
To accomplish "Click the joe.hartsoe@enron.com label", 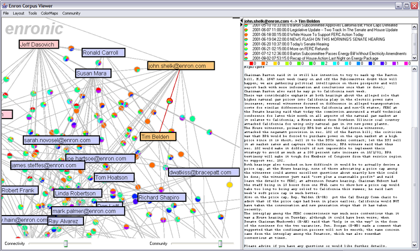I will (x=100, y=158).
